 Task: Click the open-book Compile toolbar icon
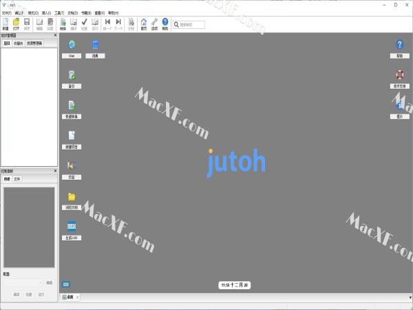(74, 24)
